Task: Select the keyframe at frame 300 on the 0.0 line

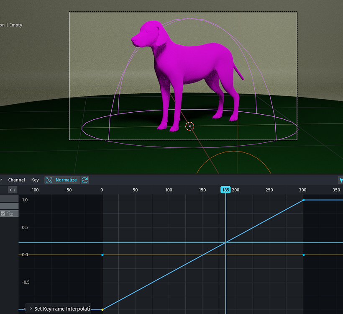Action: tap(303, 255)
